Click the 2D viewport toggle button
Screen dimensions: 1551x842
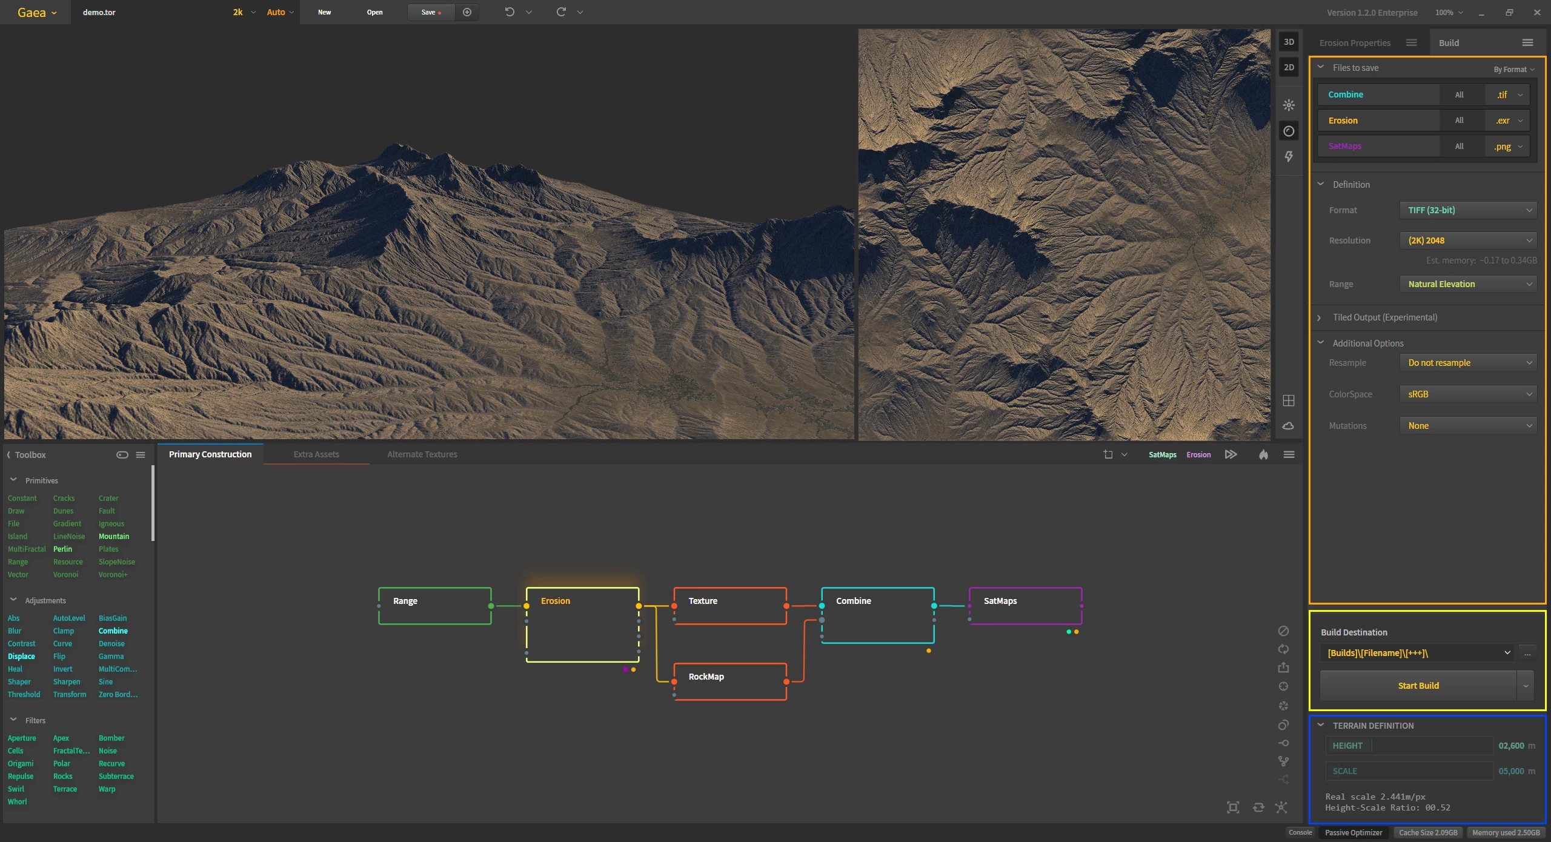[x=1289, y=67]
